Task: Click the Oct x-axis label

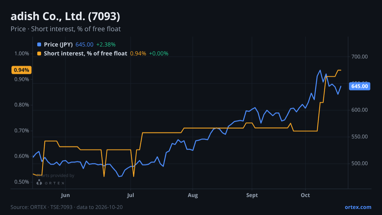Action: (305, 195)
